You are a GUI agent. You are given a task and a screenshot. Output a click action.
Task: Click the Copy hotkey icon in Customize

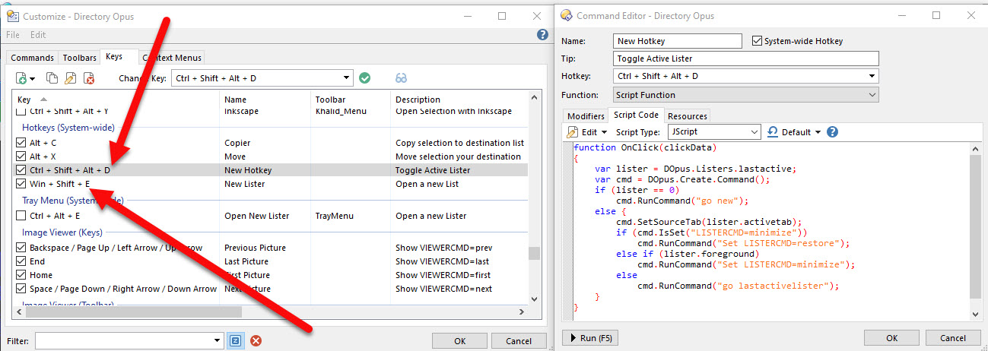(x=52, y=77)
